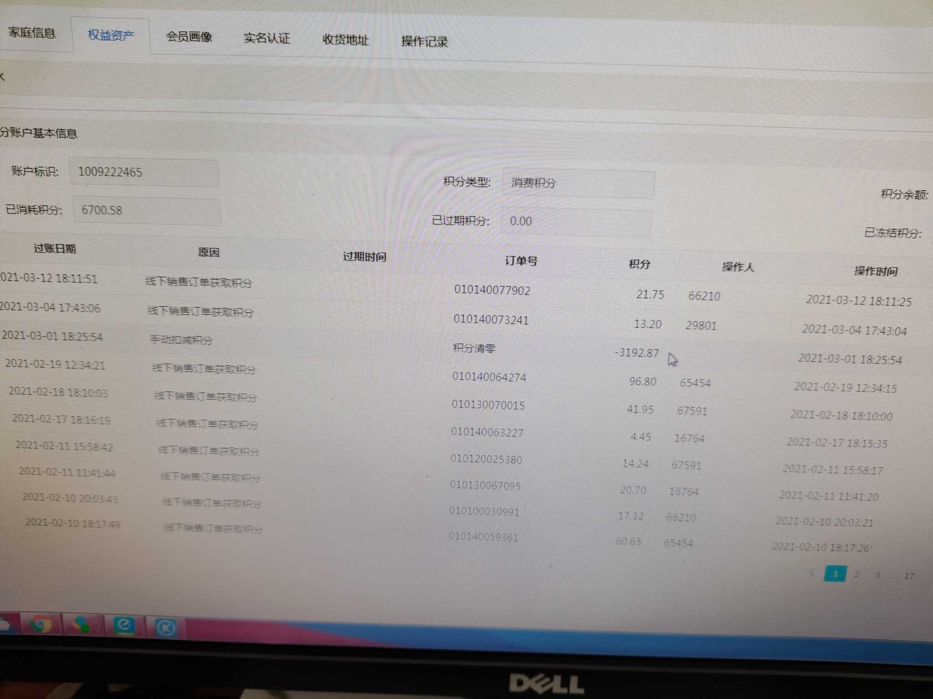
Task: Open Google Chrome from the taskbar
Action: [x=41, y=624]
